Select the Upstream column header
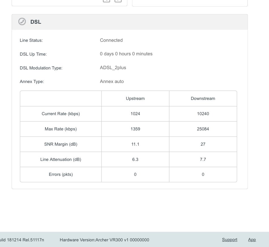The image size is (269, 247). (x=135, y=99)
